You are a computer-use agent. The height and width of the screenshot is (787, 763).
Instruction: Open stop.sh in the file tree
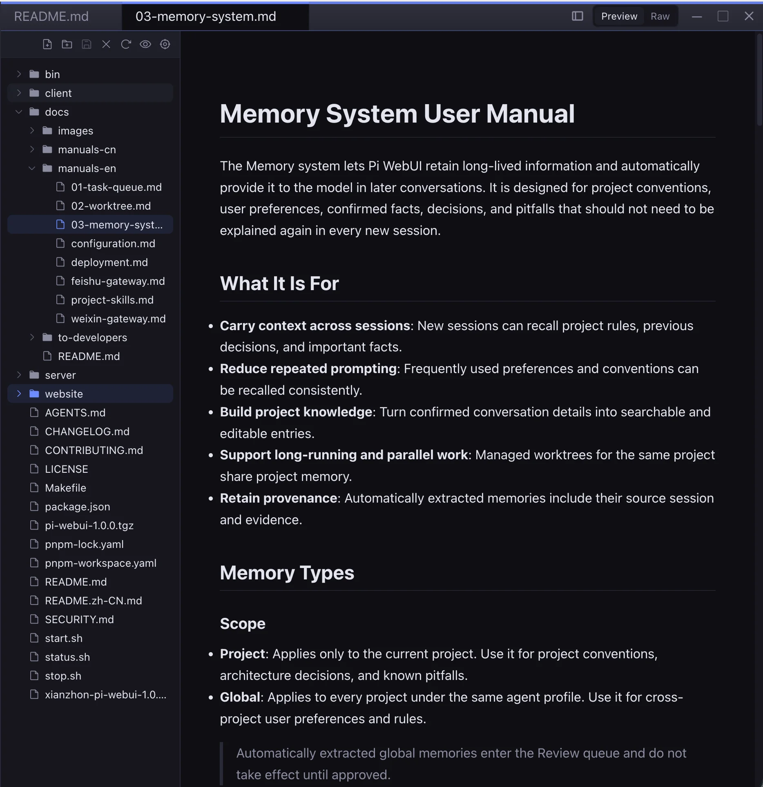click(90, 675)
